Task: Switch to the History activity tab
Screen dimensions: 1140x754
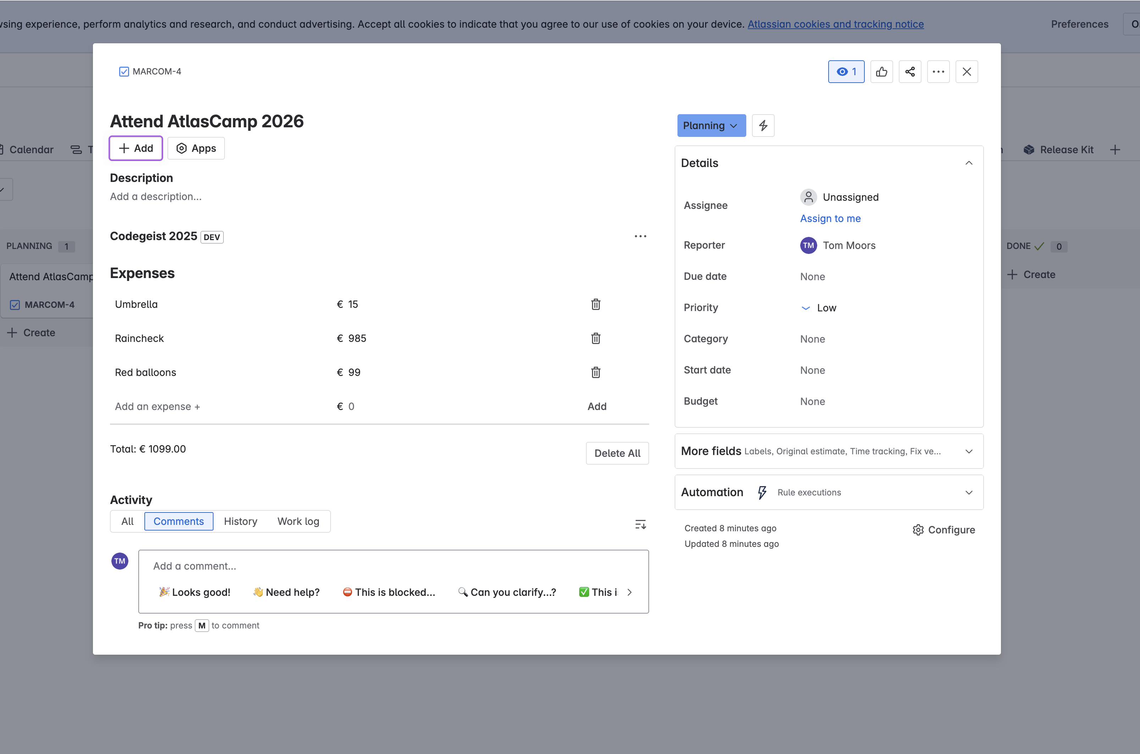Action: (x=240, y=521)
